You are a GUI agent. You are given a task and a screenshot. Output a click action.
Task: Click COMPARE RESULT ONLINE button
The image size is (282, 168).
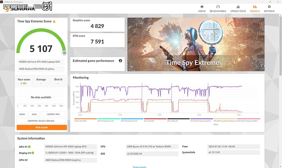41,121
